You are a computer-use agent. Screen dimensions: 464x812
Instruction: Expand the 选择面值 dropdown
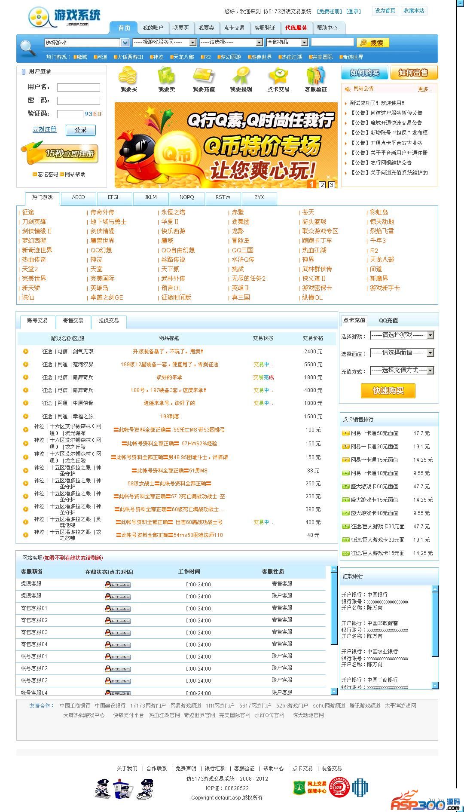coord(402,353)
